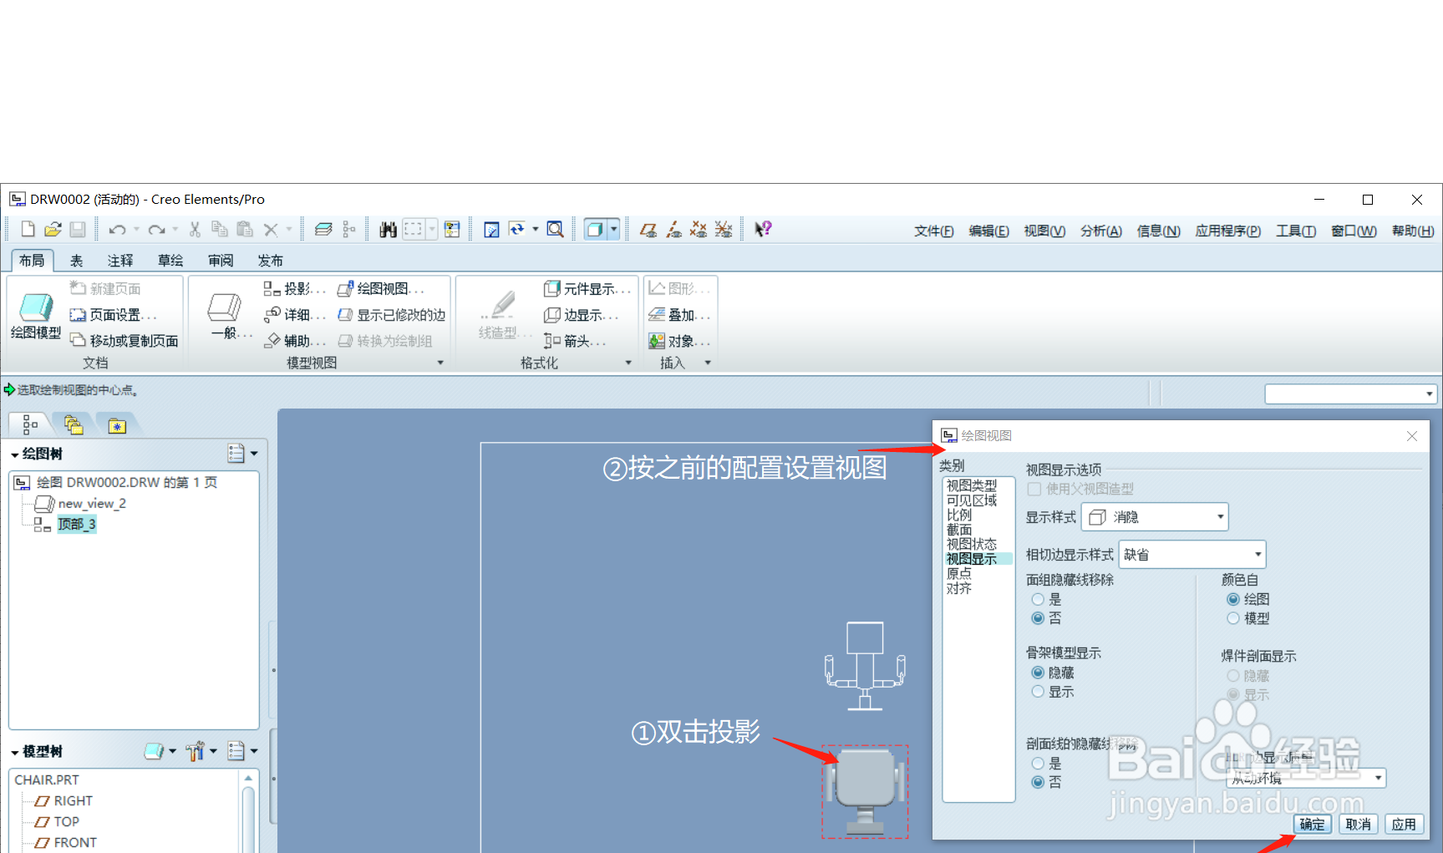Select 视图状态 in the 类别 list

972,544
